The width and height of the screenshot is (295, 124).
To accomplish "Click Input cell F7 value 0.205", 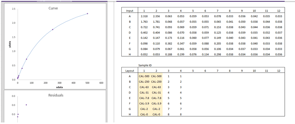I will [218, 44].
